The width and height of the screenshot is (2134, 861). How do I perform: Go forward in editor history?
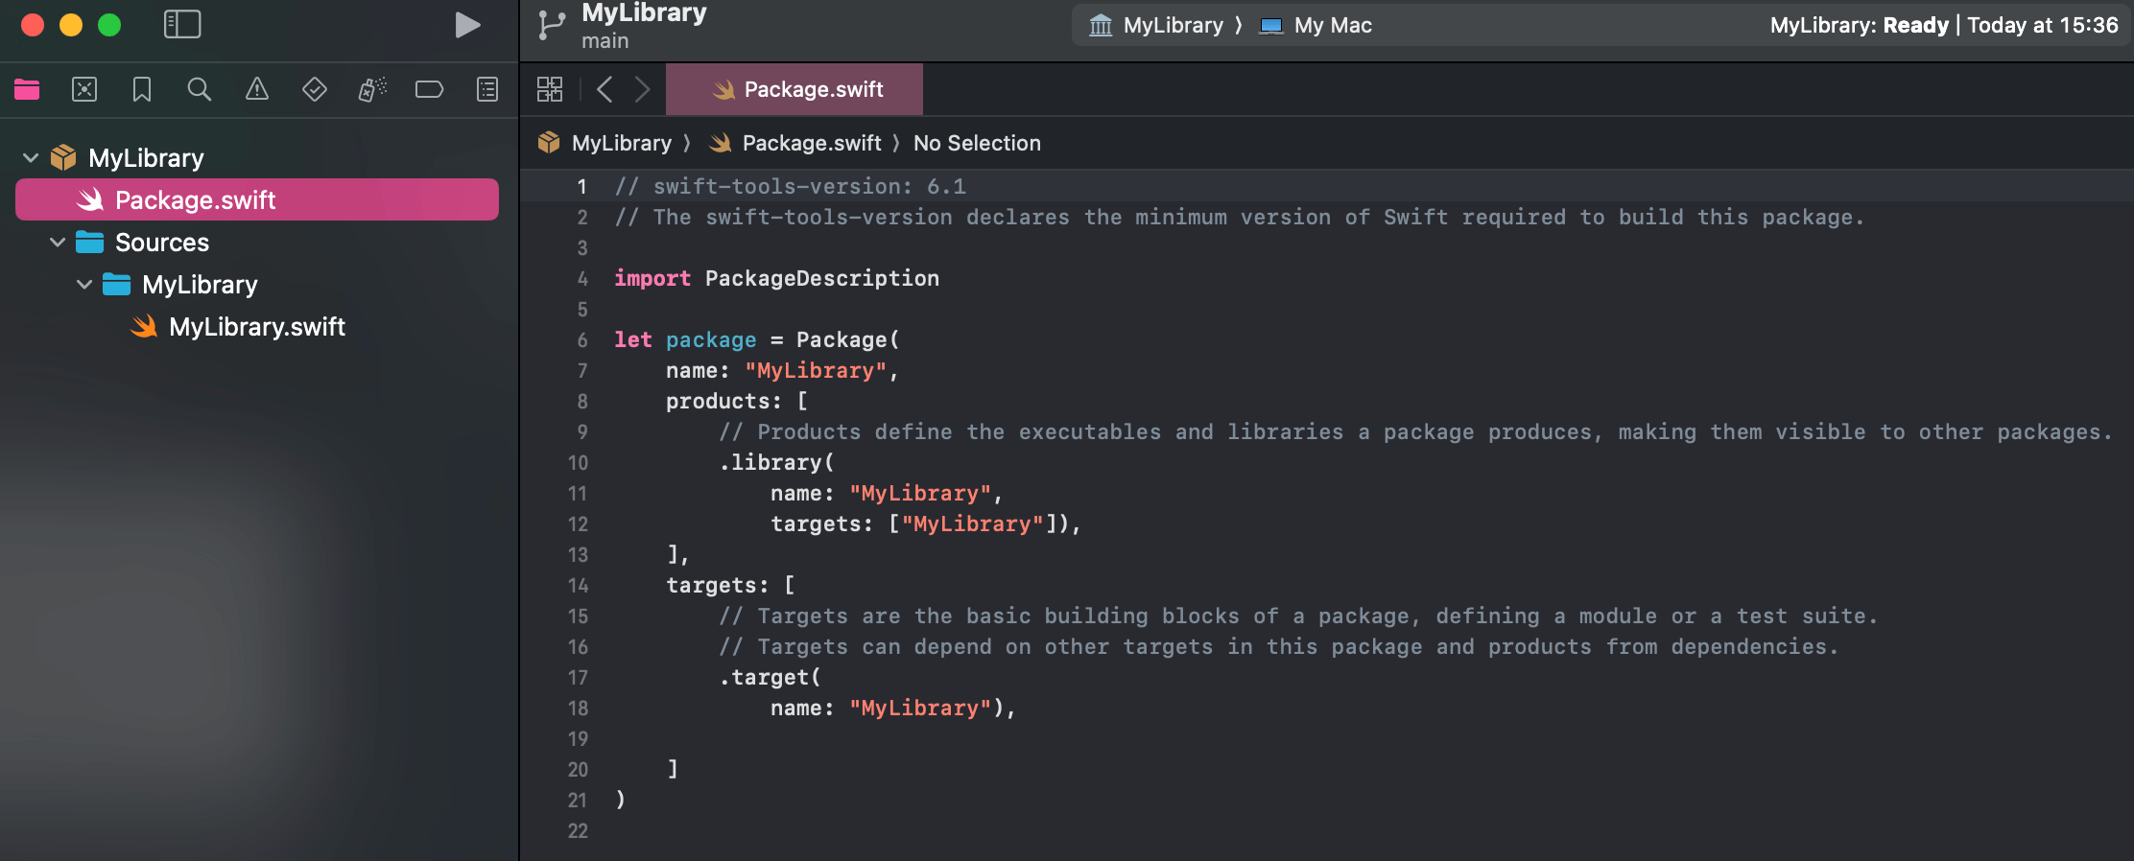point(642,89)
